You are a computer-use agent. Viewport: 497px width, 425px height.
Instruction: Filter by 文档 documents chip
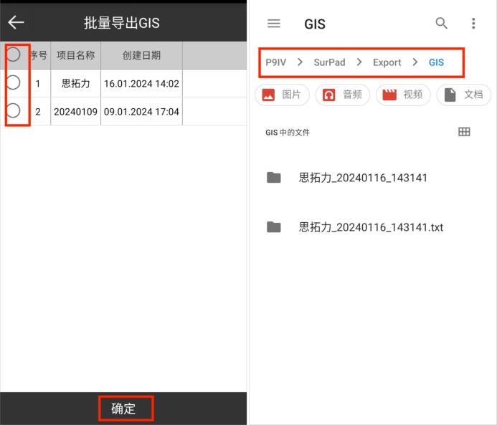pos(463,95)
